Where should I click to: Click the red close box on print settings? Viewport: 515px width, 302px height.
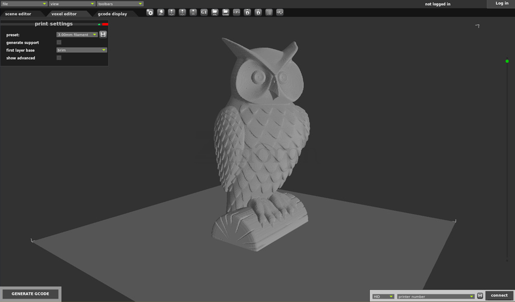tap(105, 24)
